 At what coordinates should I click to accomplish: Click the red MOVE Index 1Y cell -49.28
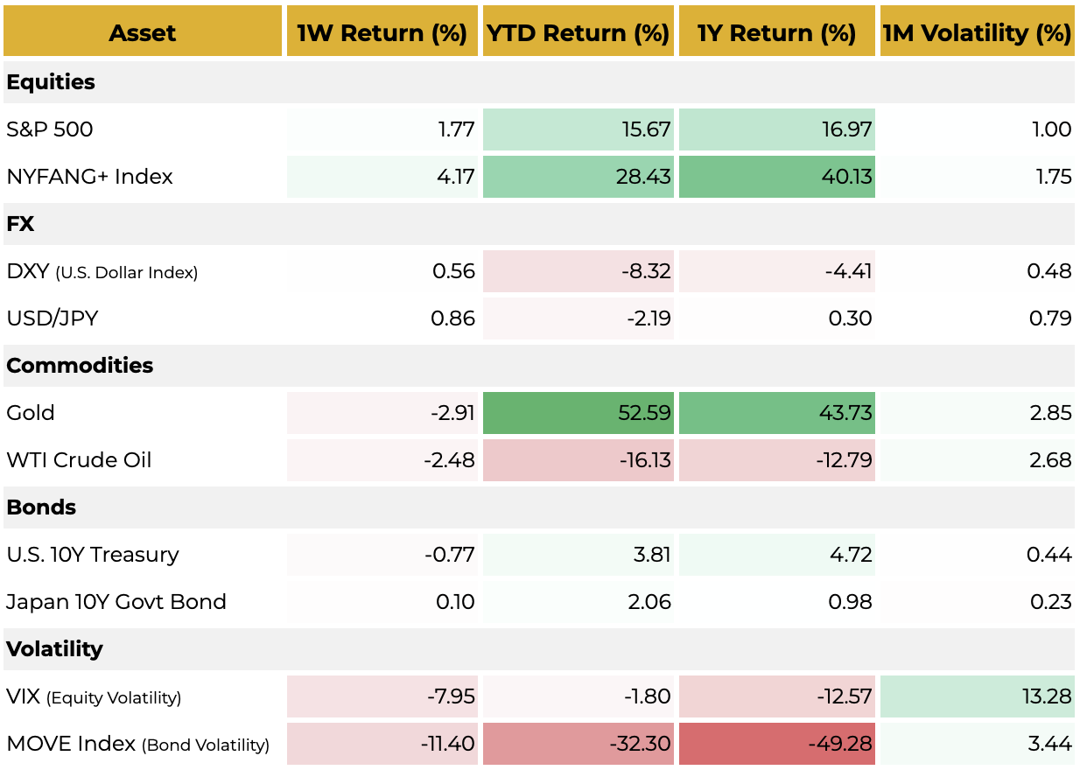(776, 744)
